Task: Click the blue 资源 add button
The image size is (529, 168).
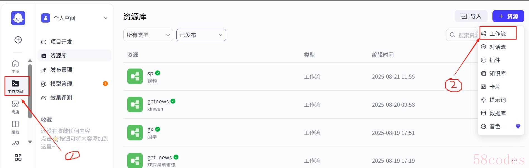Action: click(508, 16)
